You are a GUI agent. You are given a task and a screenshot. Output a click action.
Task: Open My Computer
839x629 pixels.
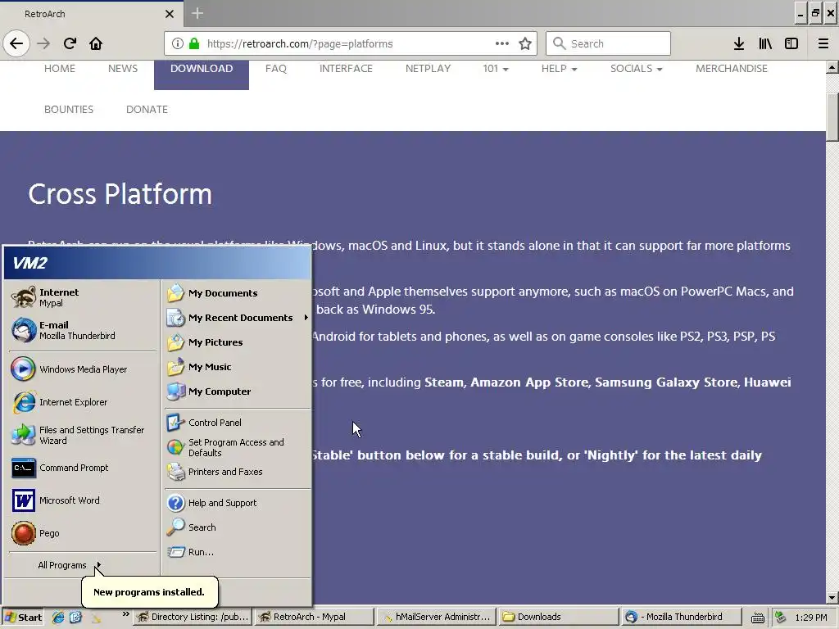click(x=238, y=391)
